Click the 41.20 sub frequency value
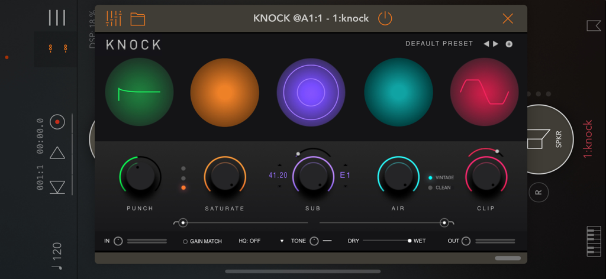This screenshot has height=279, width=606. [278, 175]
